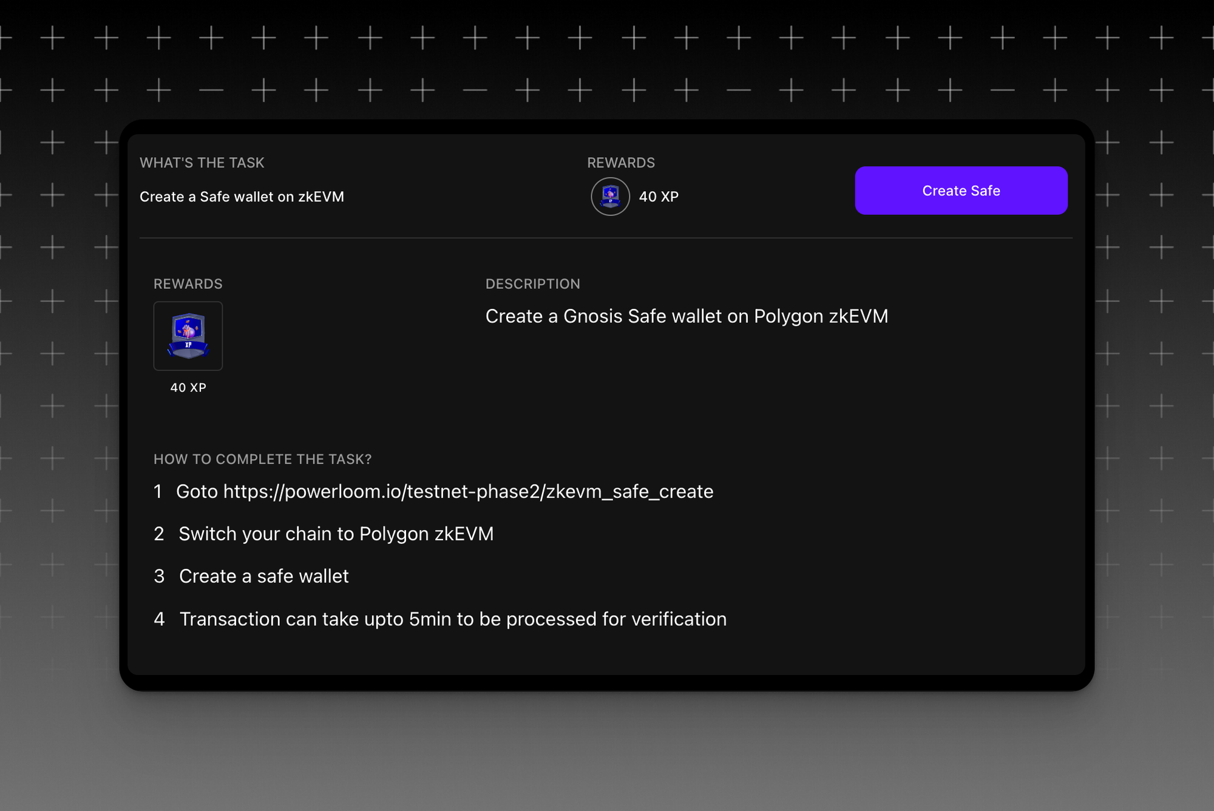Image resolution: width=1214 pixels, height=811 pixels.
Task: Click the 40 XP caption under the thumbnail
Action: click(x=188, y=387)
